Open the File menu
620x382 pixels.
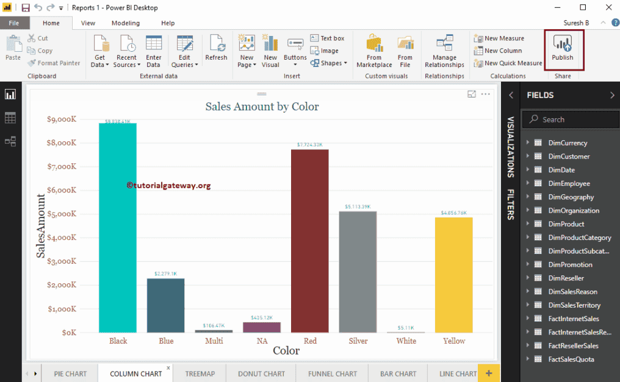coord(14,23)
